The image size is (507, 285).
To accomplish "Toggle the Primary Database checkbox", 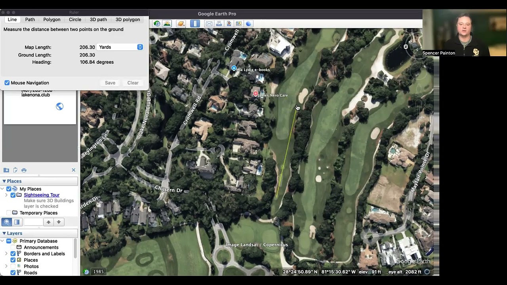I will pos(9,241).
